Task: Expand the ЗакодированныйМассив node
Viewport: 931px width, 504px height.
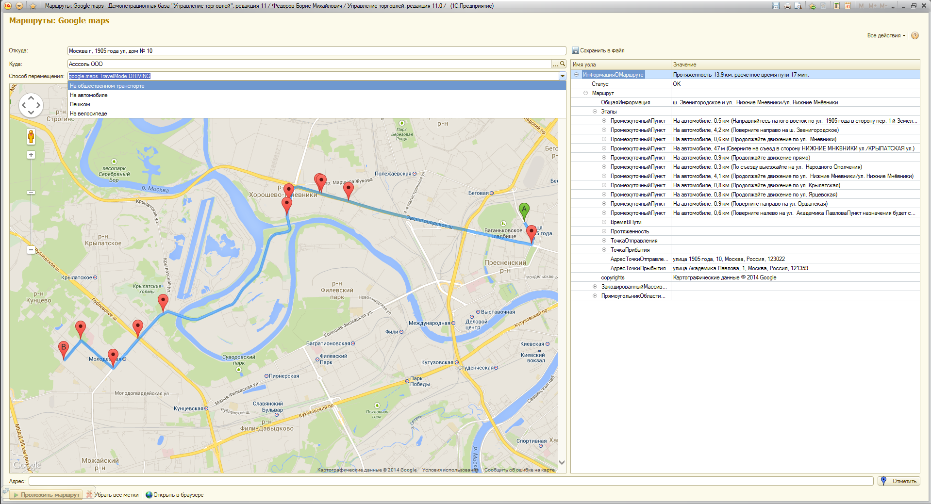Action: pyautogui.click(x=595, y=287)
